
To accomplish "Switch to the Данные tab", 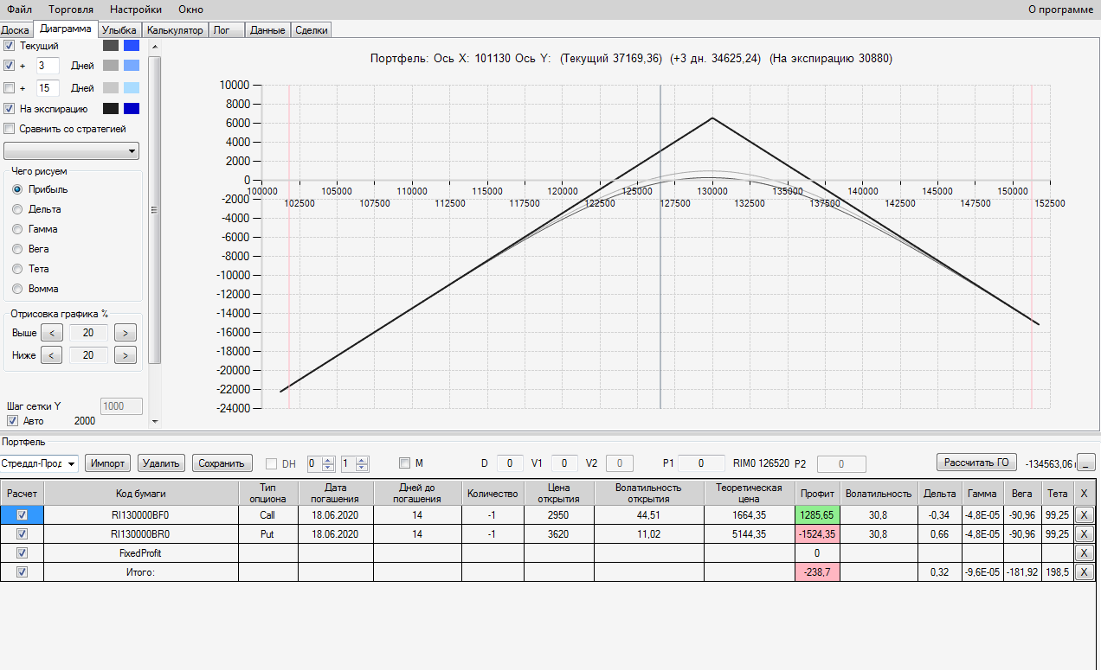I will point(267,30).
